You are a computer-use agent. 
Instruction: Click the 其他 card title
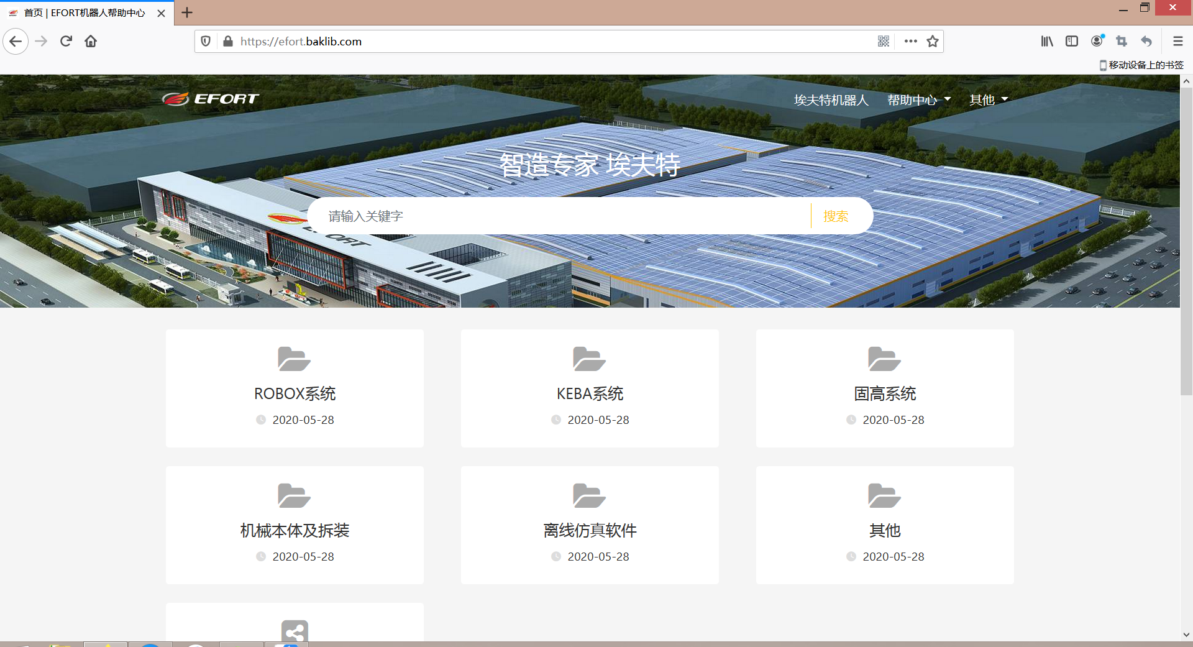point(885,531)
